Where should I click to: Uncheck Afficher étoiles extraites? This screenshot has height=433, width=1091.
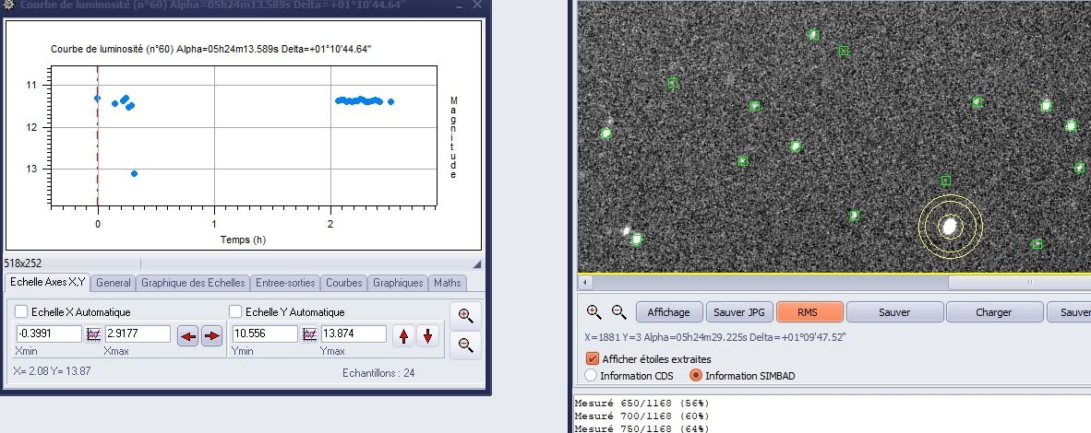pos(593,358)
